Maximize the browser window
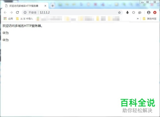The height and width of the screenshot is (117, 160). coord(148,2)
